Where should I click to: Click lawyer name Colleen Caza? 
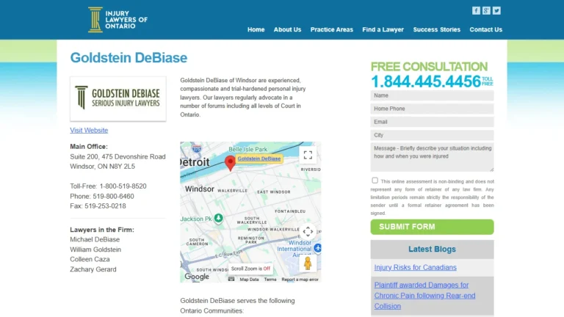90,259
